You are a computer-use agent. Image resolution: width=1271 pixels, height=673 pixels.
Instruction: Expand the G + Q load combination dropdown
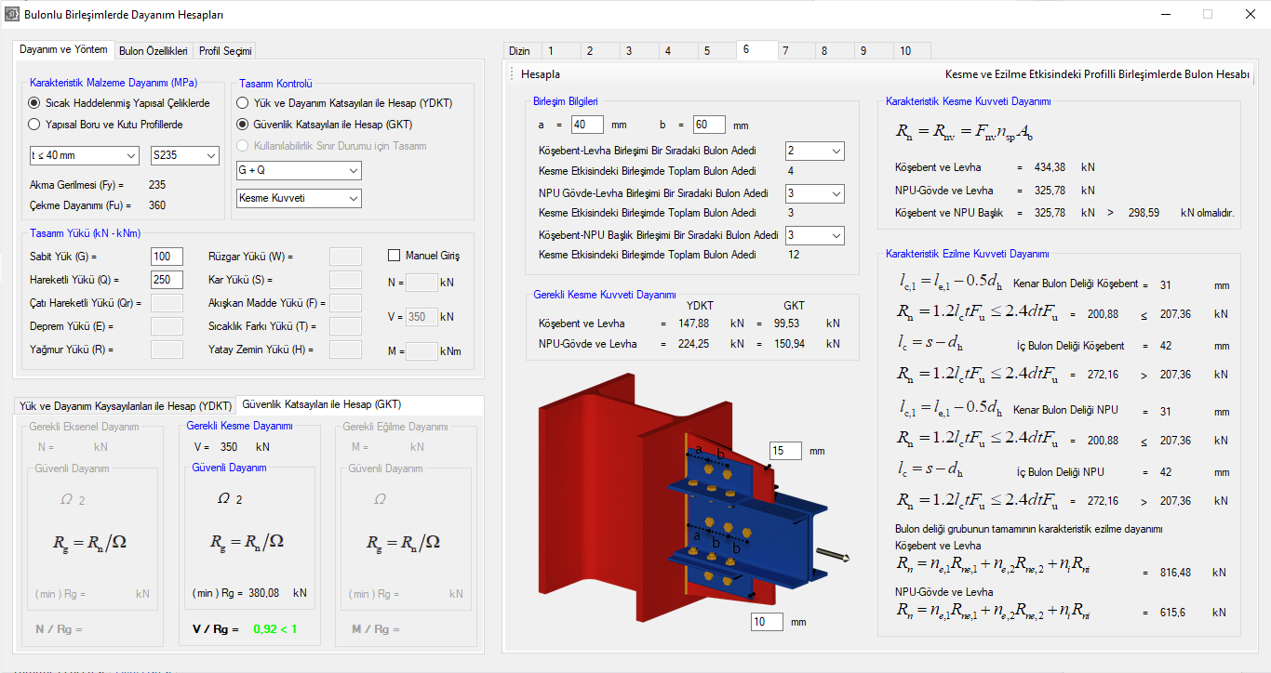pyautogui.click(x=299, y=171)
